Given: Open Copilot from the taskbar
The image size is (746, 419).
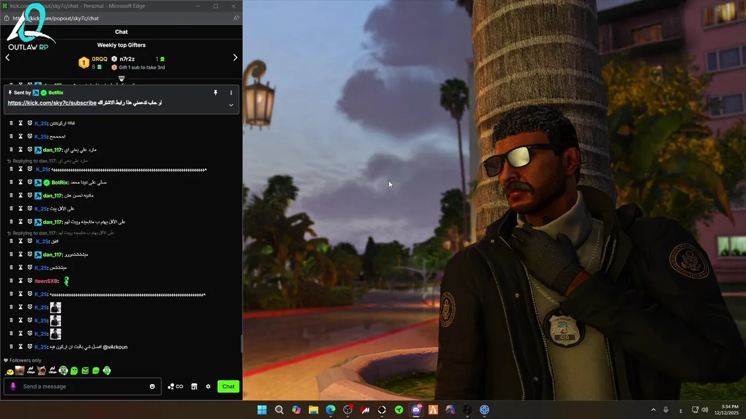Looking at the screenshot, I should pos(296,410).
